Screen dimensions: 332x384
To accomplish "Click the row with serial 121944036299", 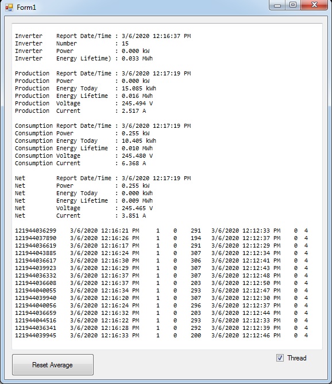I will coord(161,231).
